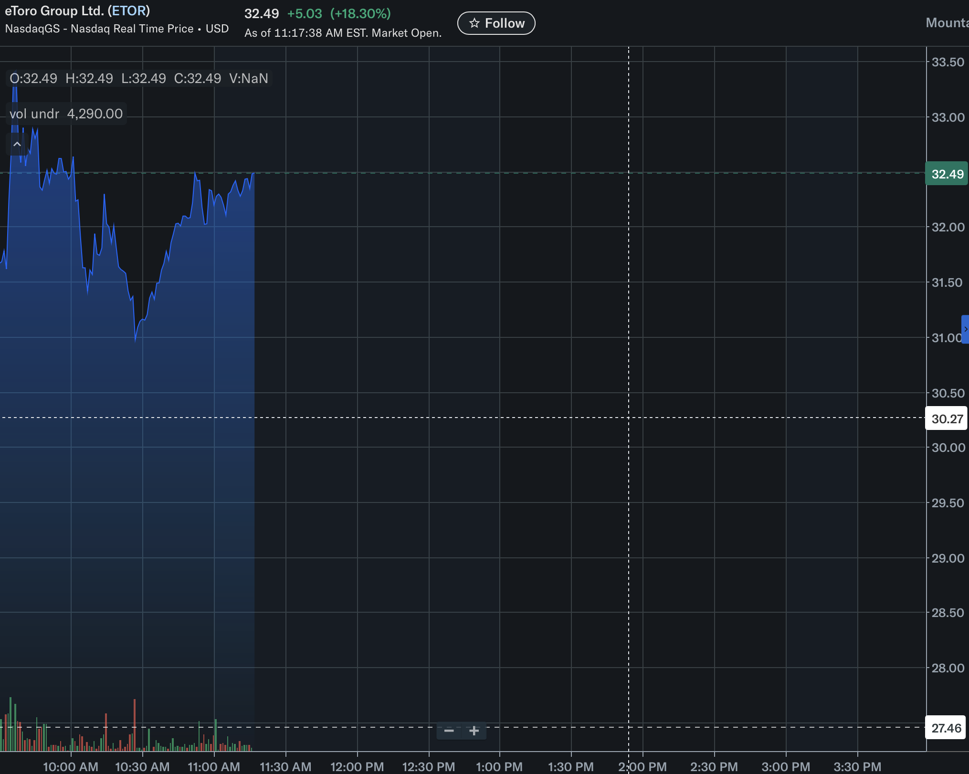Click the 27.46 price label on axis
This screenshot has height=774, width=969.
946,728
